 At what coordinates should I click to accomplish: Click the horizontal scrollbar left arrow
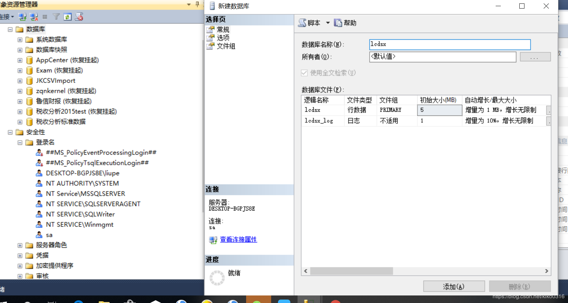(x=306, y=271)
